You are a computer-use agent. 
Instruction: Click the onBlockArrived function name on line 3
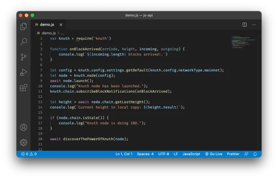[x=85, y=49]
